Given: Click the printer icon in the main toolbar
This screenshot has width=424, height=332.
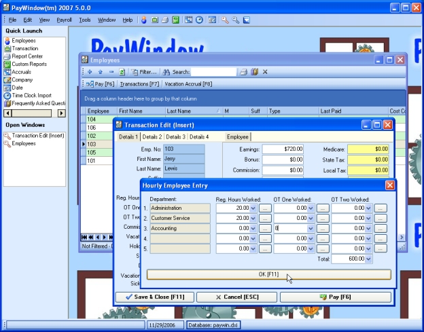Looking at the screenshot, I should click(x=165, y=20).
